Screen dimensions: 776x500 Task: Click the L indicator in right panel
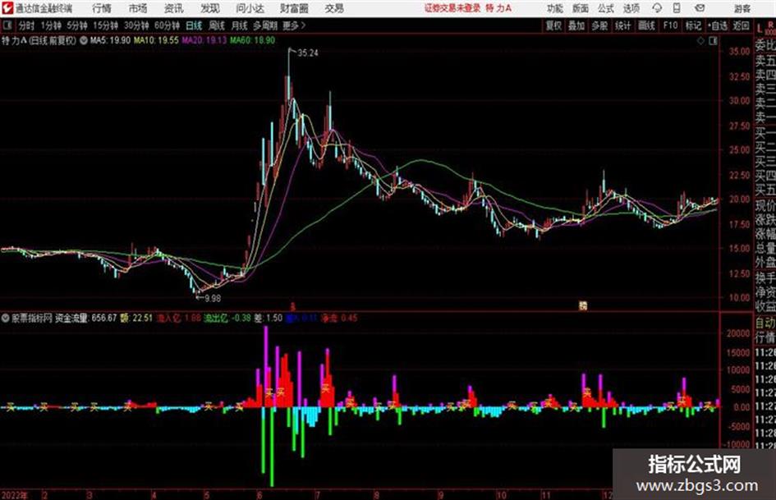760,28
